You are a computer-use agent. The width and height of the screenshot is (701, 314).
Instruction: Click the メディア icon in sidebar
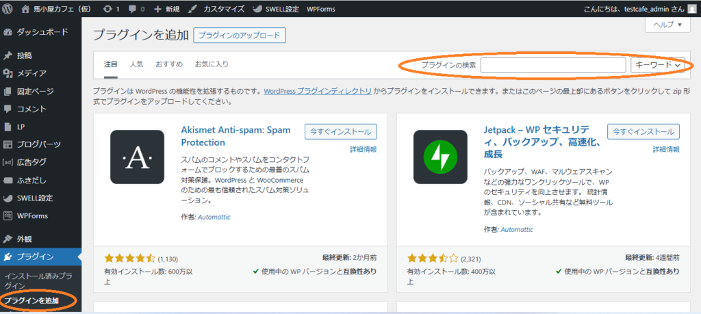point(8,73)
